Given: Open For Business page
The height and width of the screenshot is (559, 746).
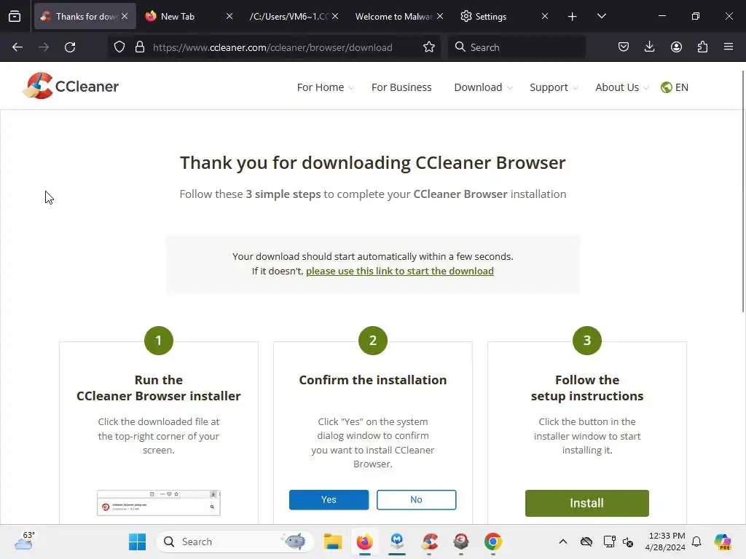Looking at the screenshot, I should coord(401,87).
